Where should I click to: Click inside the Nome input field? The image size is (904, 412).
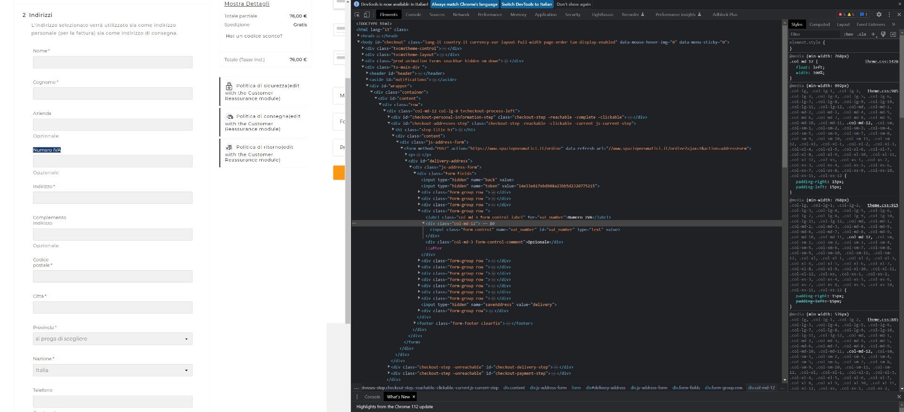point(113,62)
